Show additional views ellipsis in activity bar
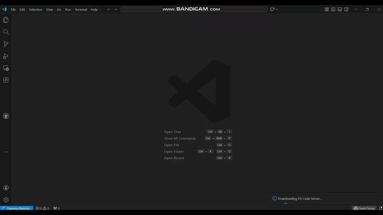This screenshot has width=383, height=215. pyautogui.click(x=6, y=152)
